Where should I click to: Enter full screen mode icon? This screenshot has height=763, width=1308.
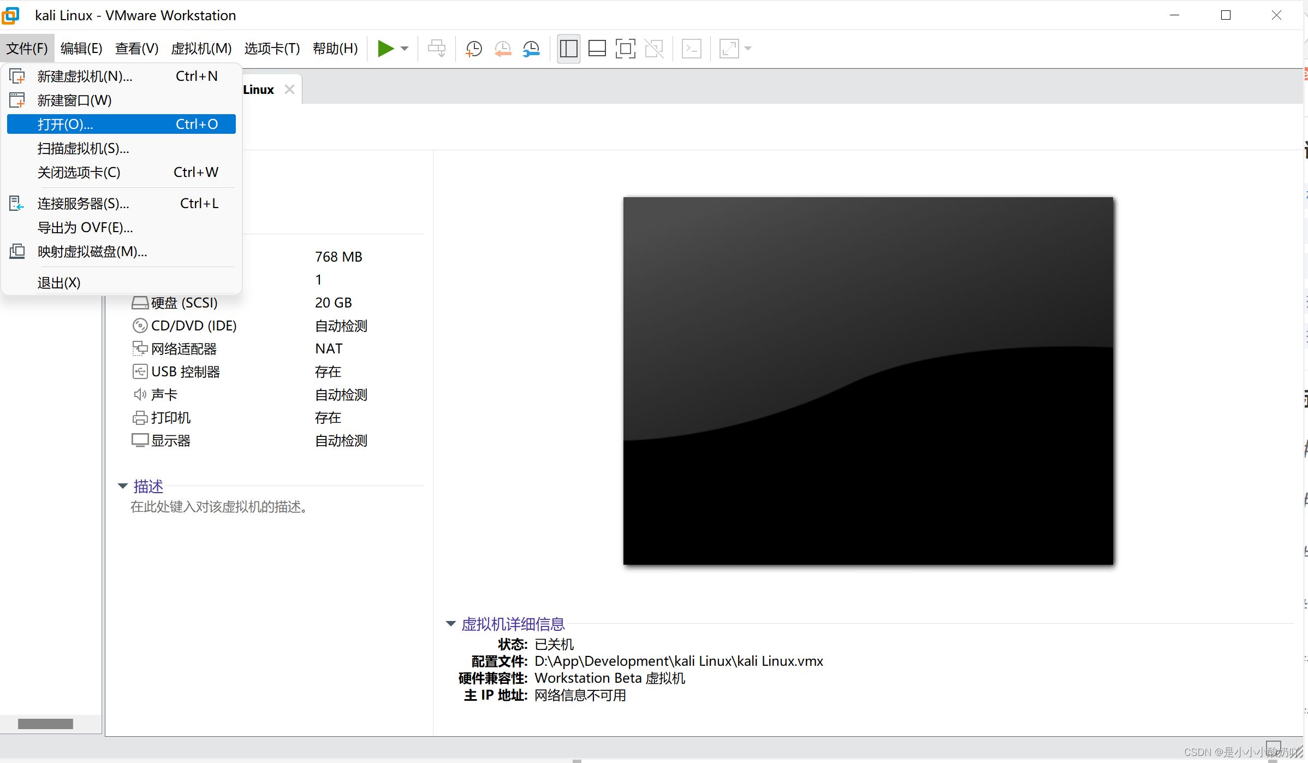coord(625,49)
